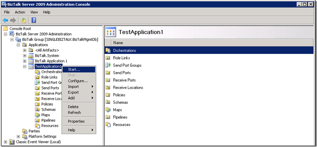
Task: Click the Resources icon in the right list
Action: coord(108,124)
